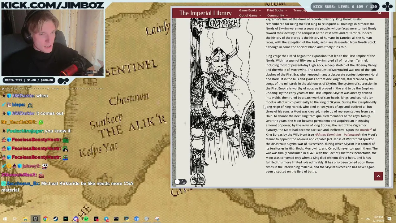Click username XMonocleManX in chat
Viewport: 396px width, 223px height.
(19, 175)
